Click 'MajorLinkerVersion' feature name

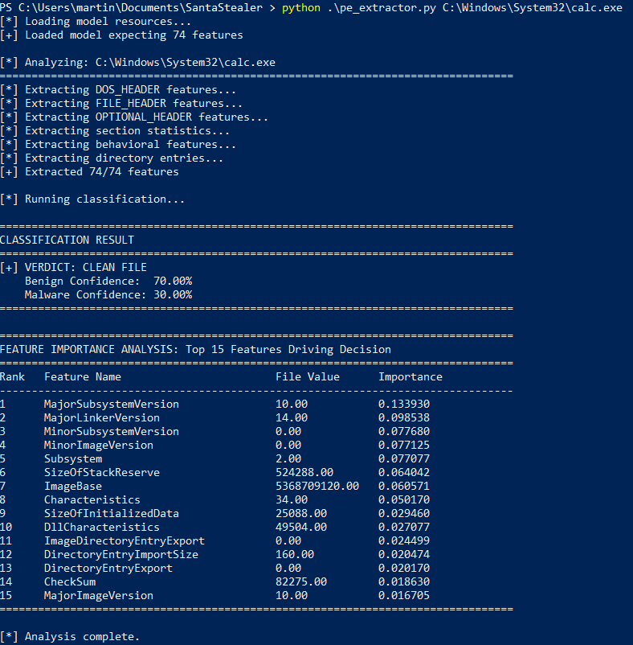[x=102, y=418]
